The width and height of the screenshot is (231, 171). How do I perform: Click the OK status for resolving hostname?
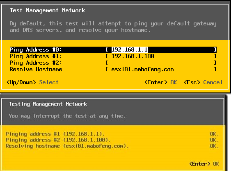214,146
